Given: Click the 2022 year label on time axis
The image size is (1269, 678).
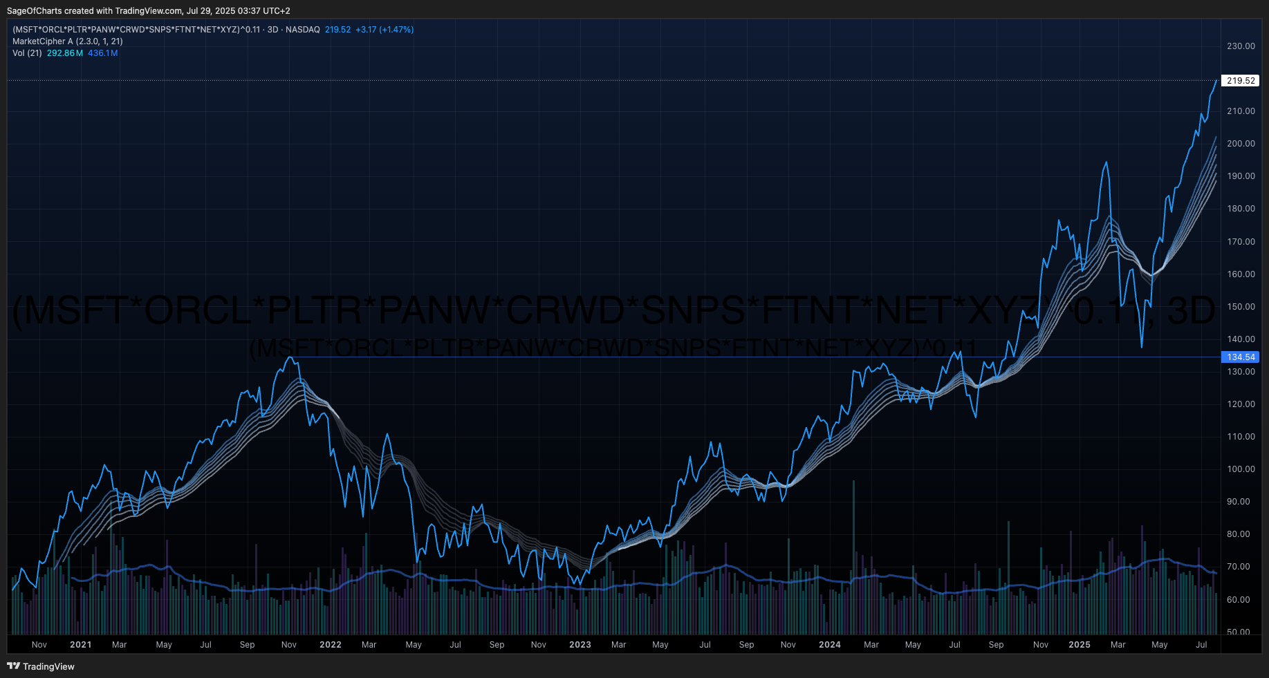Looking at the screenshot, I should (x=331, y=645).
